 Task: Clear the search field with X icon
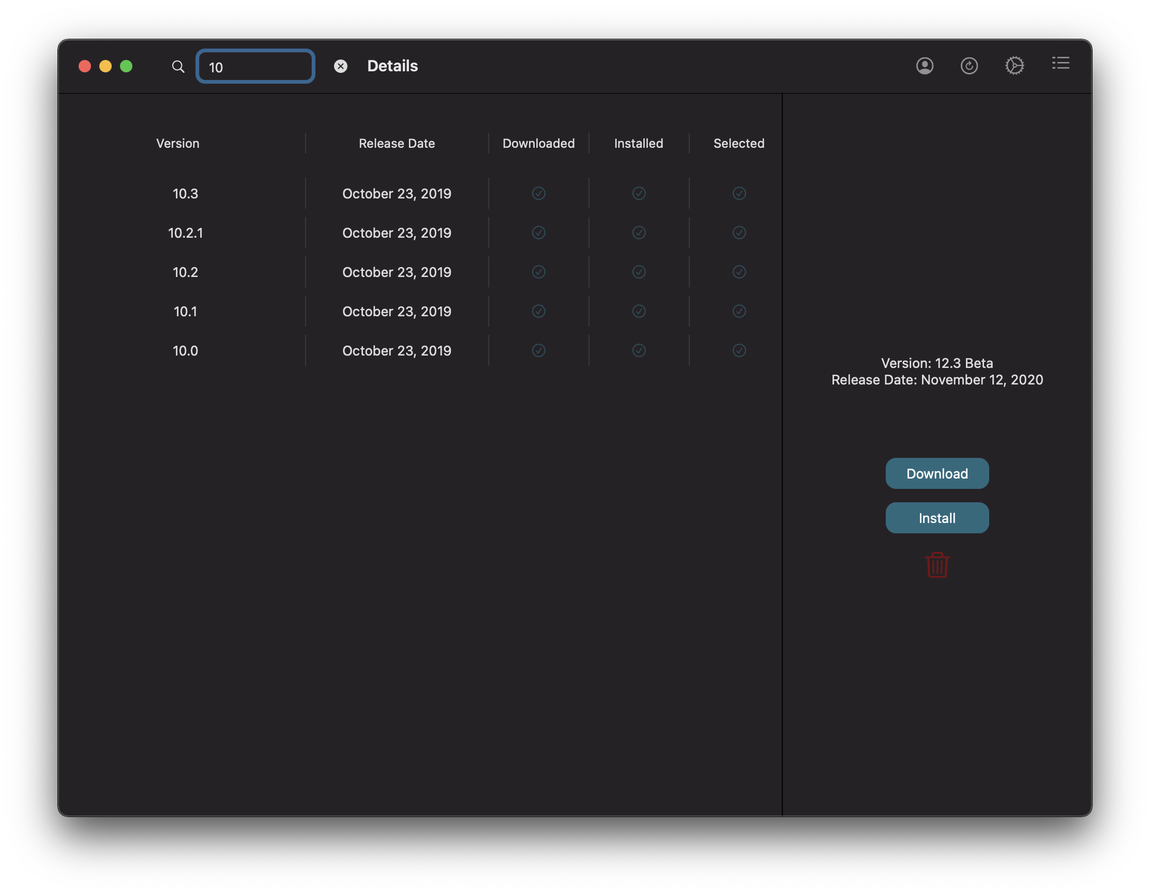pos(341,66)
